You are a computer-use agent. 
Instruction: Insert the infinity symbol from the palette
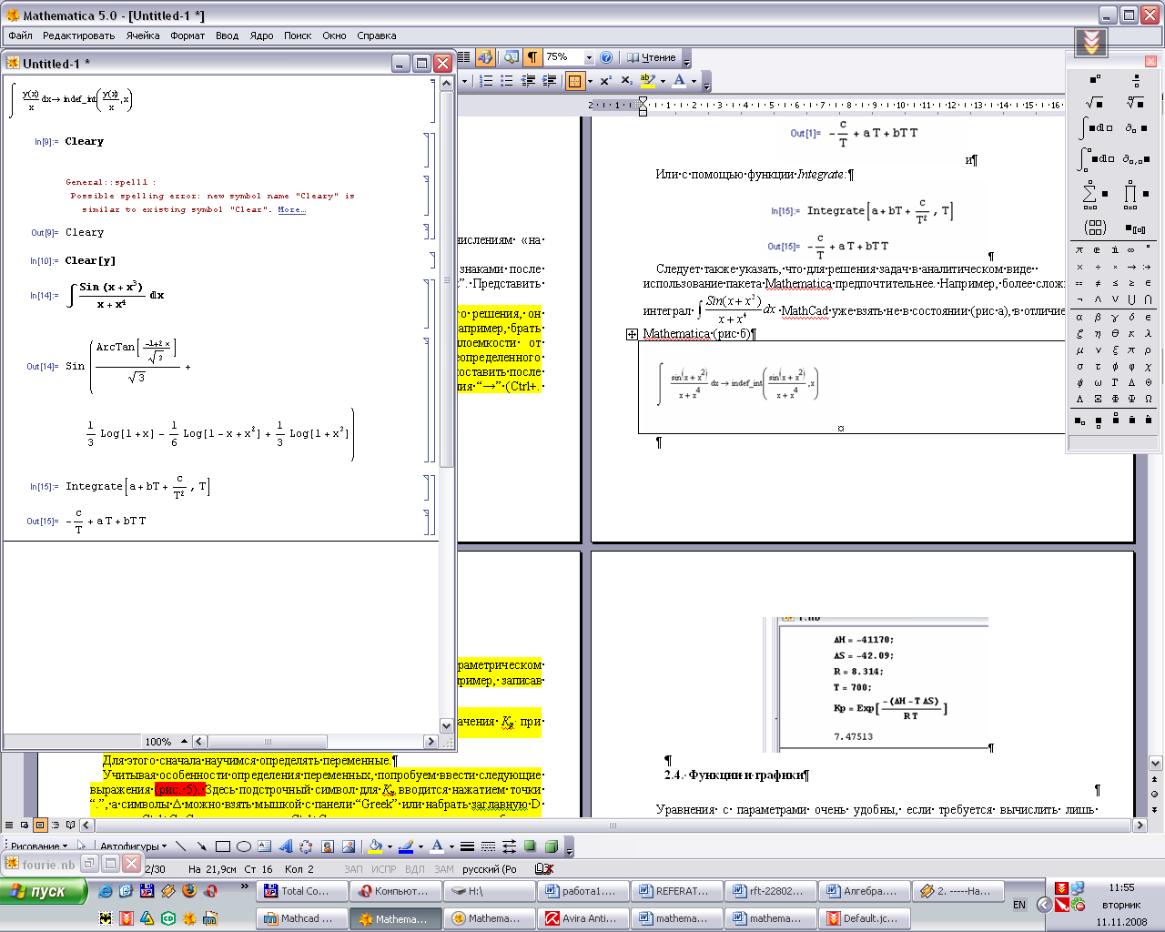[1131, 249]
